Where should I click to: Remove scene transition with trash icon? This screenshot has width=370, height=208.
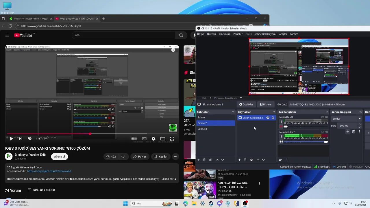click(x=354, y=132)
